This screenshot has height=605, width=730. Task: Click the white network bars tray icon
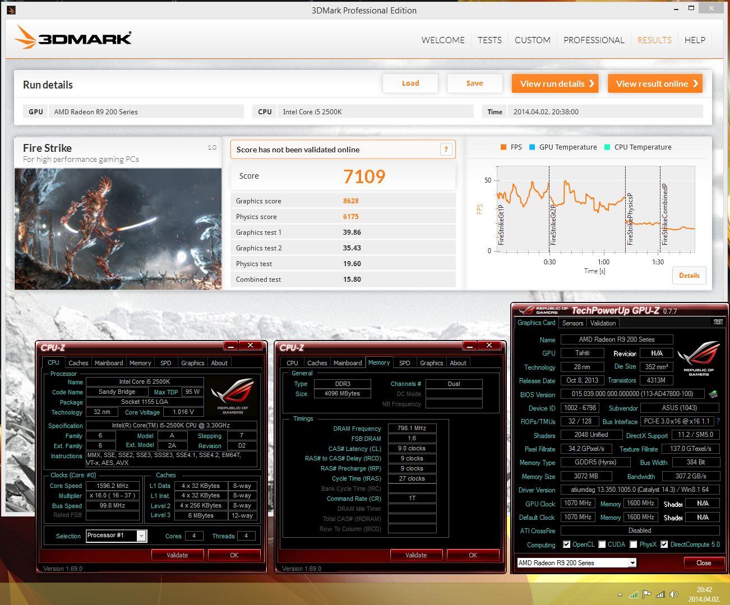click(660, 594)
